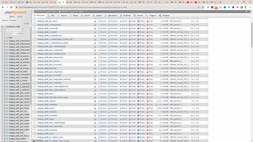Structure icon in staging_wpf2_give_donormeta row
The height and width of the screenshot is (142, 253).
(x=109, y=58)
